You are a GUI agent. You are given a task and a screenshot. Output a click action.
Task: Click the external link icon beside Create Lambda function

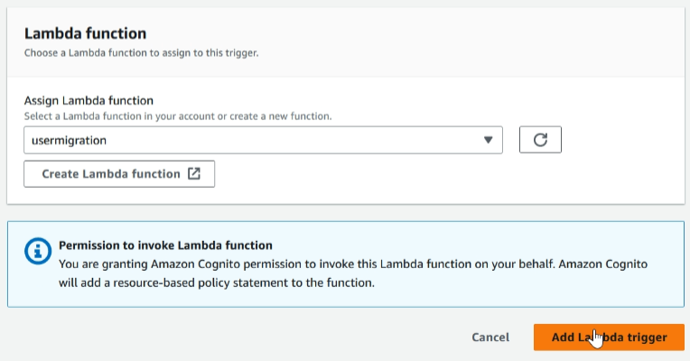[194, 173]
